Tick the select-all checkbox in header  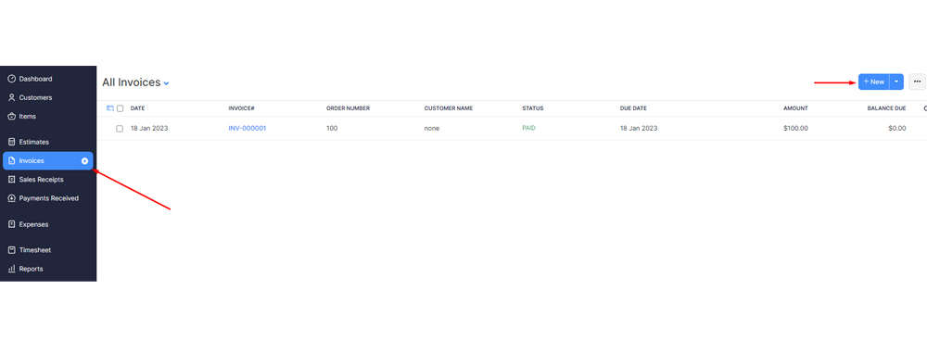[120, 108]
